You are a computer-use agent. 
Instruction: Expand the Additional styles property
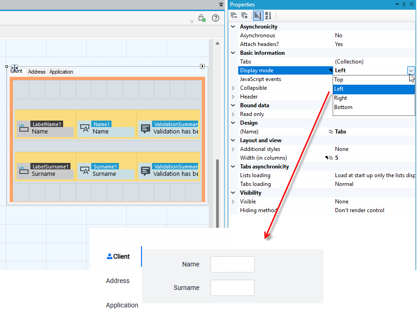tap(233, 149)
